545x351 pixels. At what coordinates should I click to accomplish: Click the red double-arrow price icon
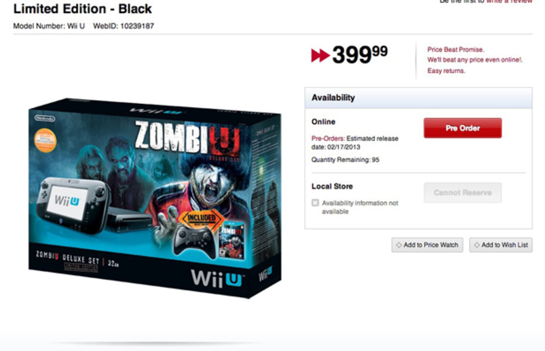320,56
